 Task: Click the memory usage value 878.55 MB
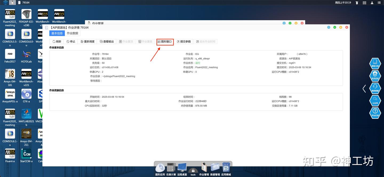coord(201,106)
